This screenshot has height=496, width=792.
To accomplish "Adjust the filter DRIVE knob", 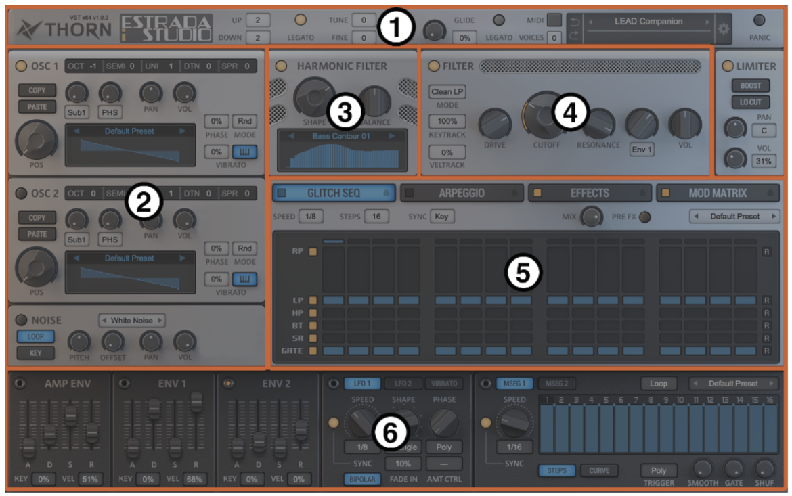I will click(495, 124).
